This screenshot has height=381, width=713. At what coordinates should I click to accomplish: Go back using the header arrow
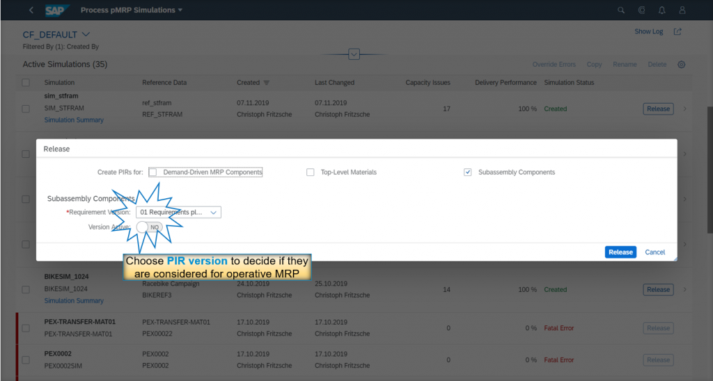click(31, 10)
